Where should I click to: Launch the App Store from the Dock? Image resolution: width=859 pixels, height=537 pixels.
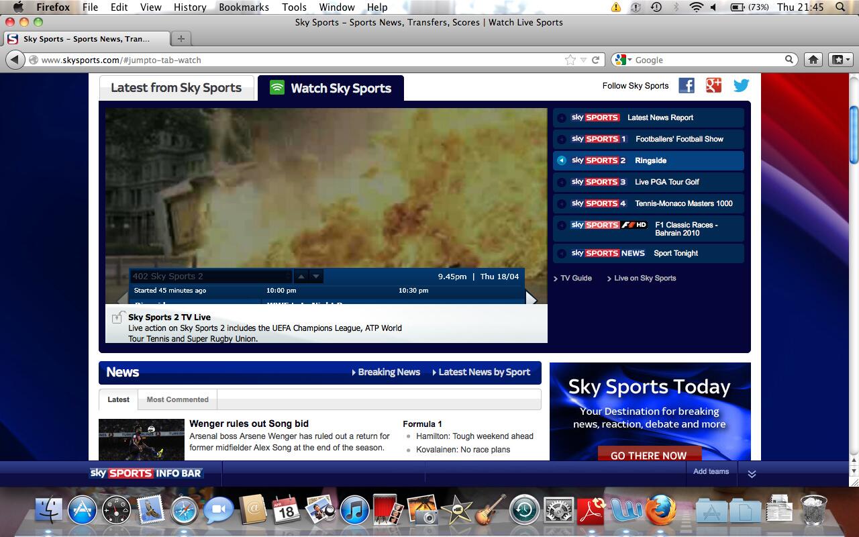(x=82, y=510)
